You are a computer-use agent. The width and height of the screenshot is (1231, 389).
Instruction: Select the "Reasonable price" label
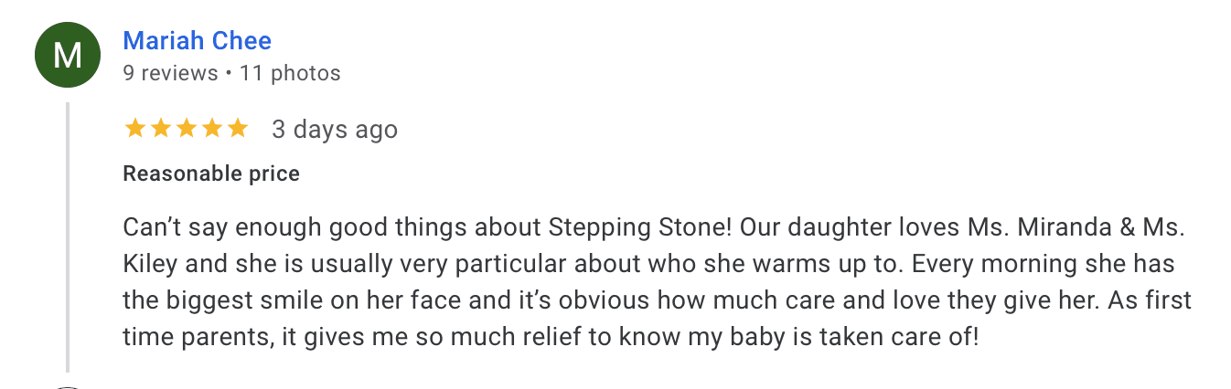point(211,173)
